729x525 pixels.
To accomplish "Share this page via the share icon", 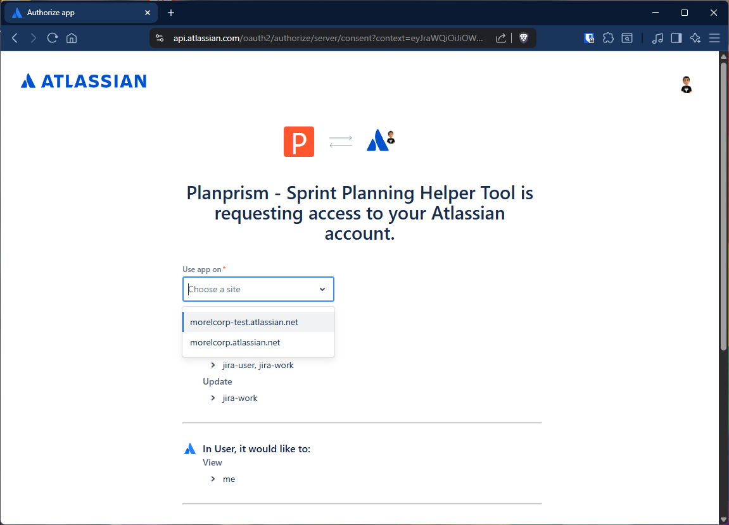I will [501, 38].
